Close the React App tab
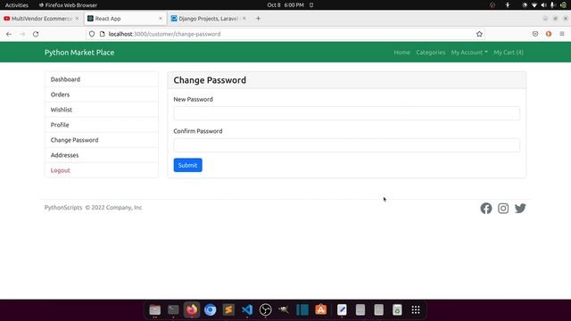Viewport: 571px width, 321px height. pos(161,18)
